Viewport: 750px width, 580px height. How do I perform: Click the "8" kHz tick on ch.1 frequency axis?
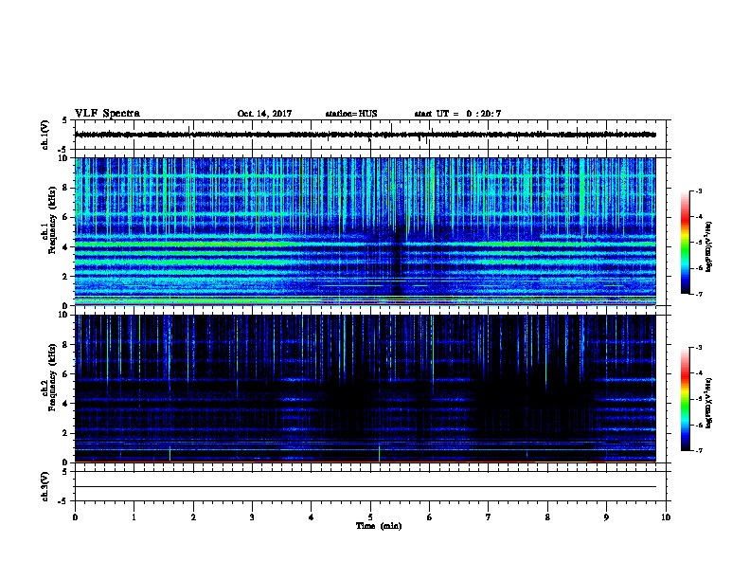pos(65,188)
